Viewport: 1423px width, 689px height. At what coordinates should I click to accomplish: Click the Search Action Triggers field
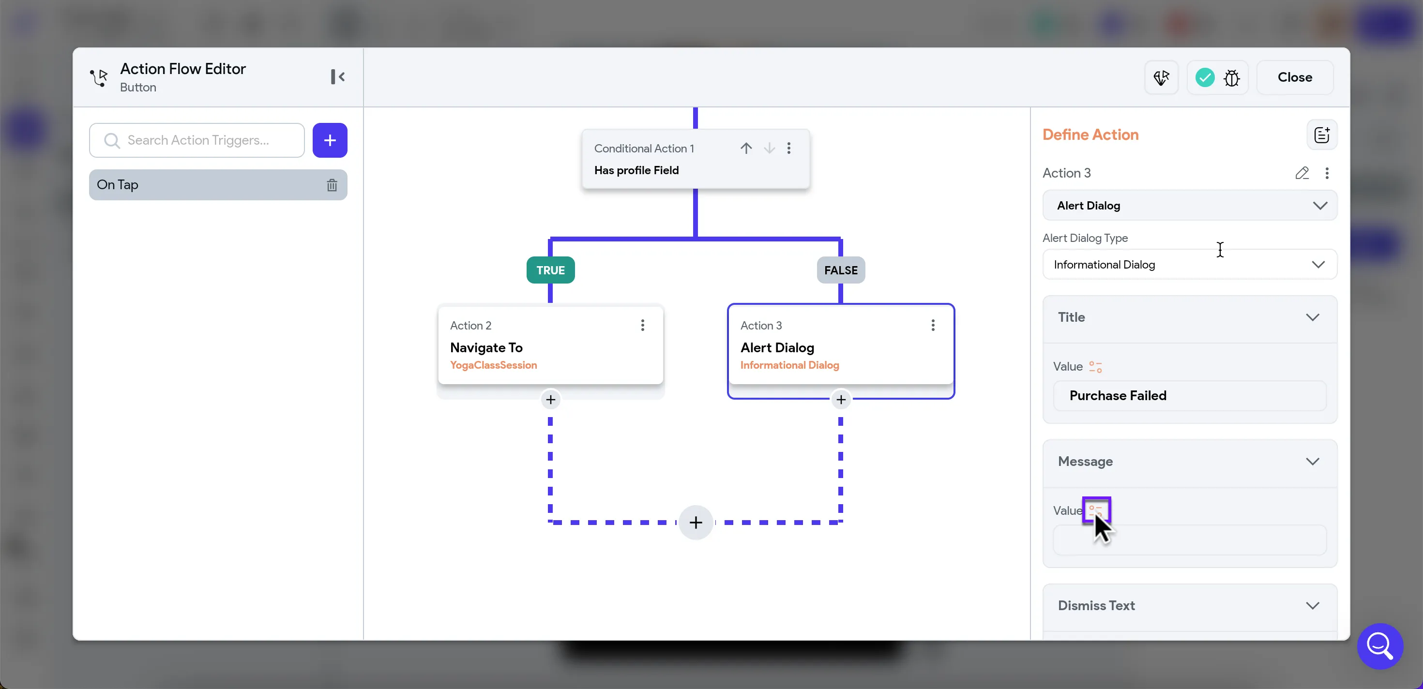[204, 140]
